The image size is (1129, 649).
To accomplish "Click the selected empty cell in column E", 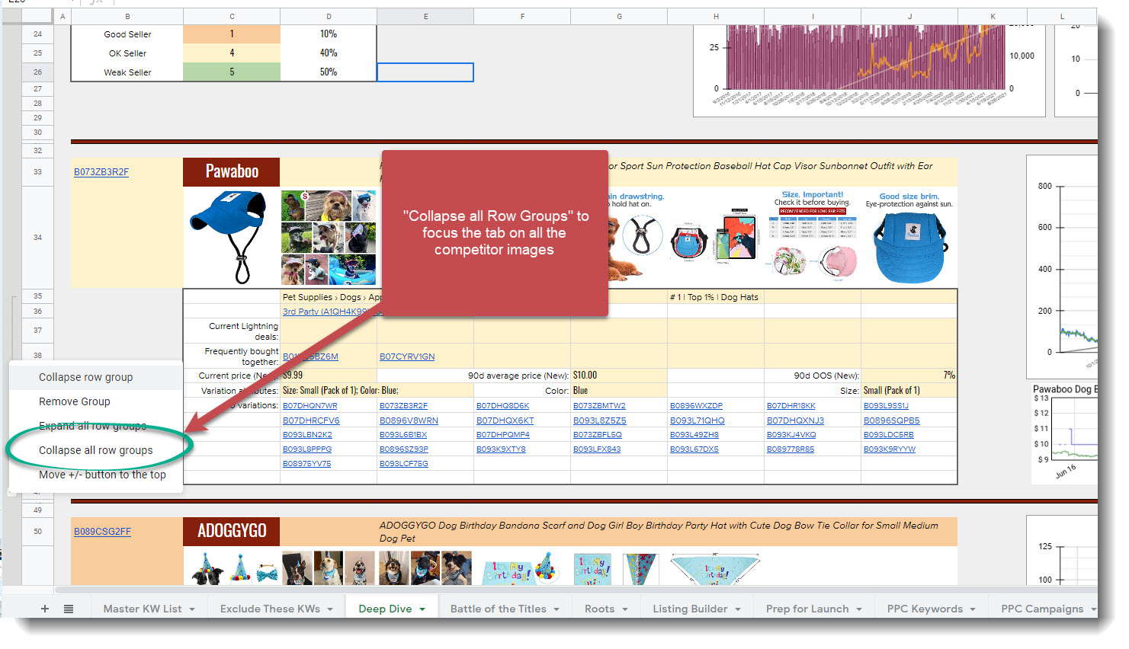I will (425, 72).
